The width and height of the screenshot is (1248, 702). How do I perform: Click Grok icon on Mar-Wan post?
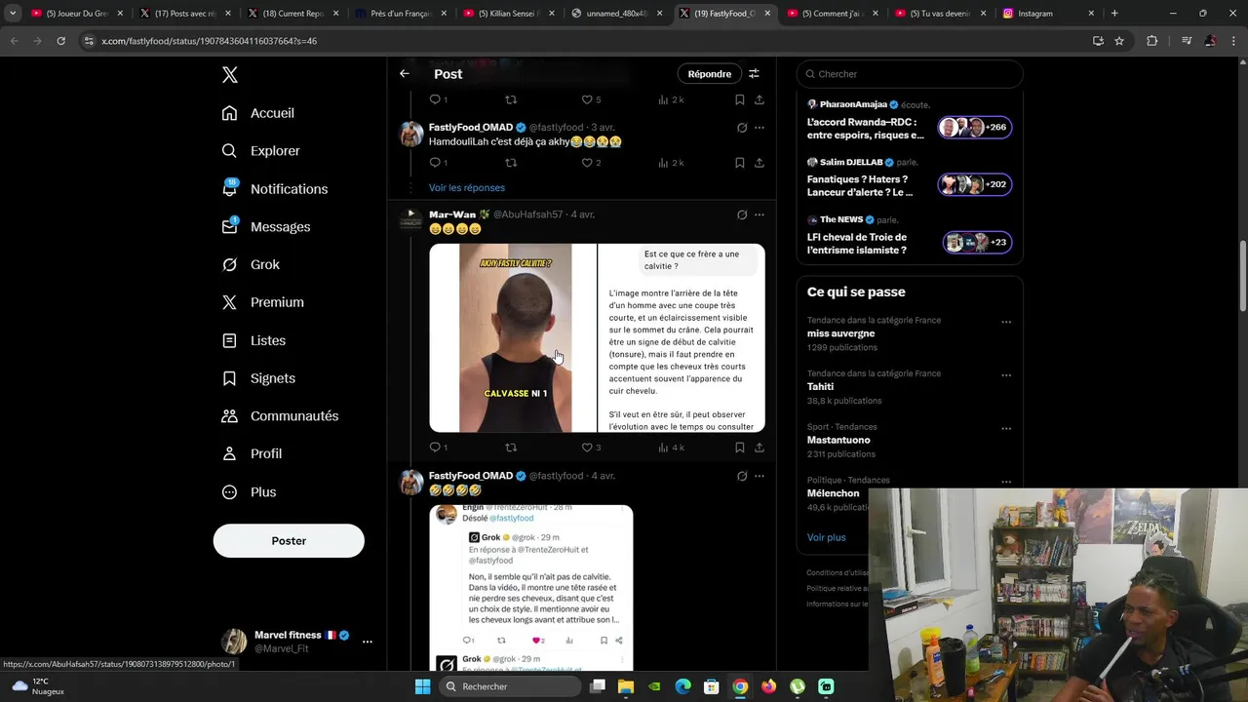click(742, 214)
